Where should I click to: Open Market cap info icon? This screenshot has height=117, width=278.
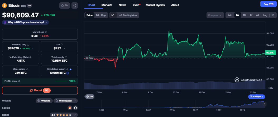click(46, 32)
